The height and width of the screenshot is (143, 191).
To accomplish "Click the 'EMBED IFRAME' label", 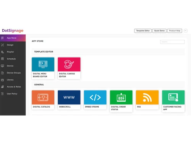I will point(92,107).
